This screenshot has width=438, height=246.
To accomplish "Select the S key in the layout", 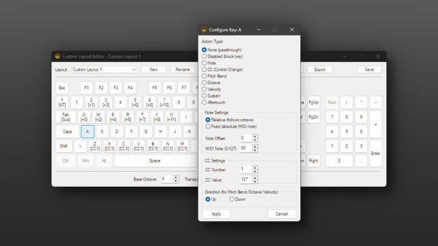I will tap(102, 131).
